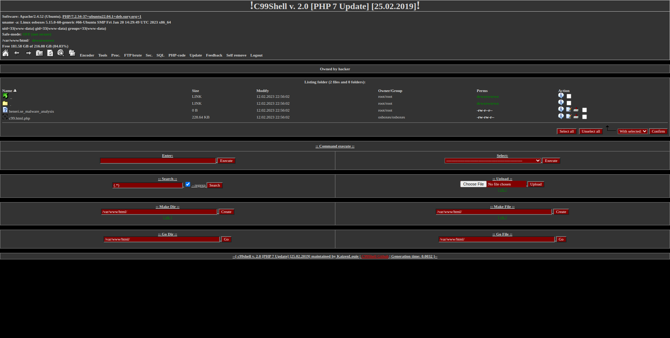
Task: Open the Sec. menu
Action: pyautogui.click(x=149, y=55)
